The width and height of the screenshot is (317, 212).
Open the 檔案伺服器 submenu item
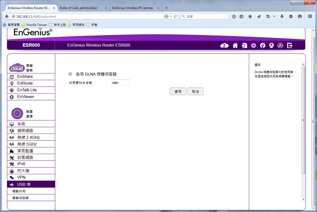coord(31,198)
